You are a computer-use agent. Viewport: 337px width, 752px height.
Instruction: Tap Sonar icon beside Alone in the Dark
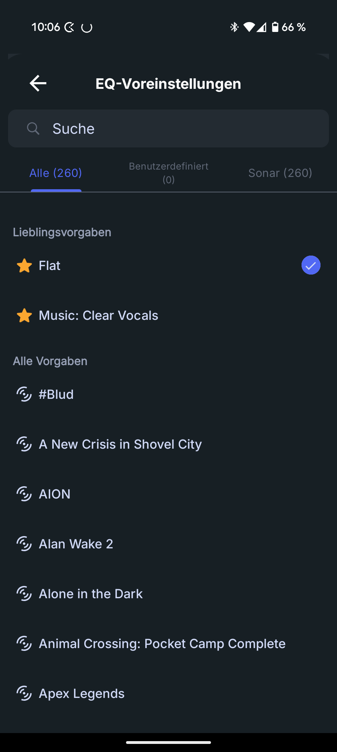pos(24,594)
